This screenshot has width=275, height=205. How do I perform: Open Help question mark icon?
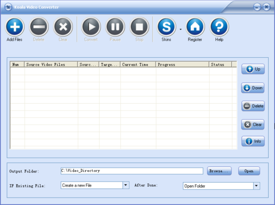point(219,27)
